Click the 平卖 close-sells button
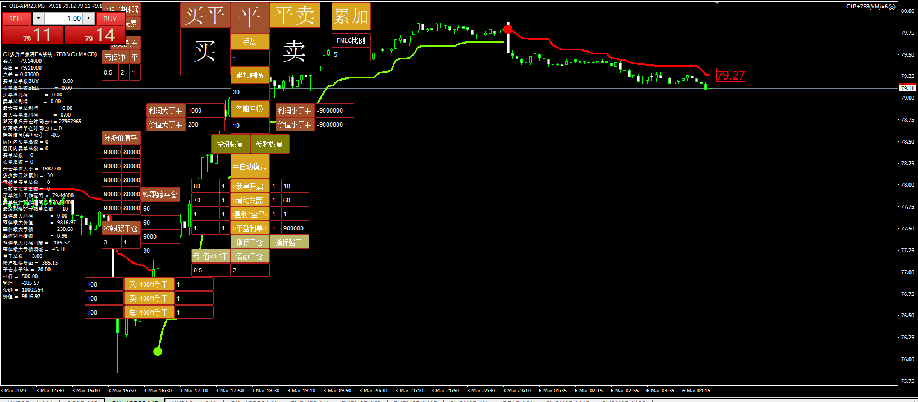 point(295,15)
